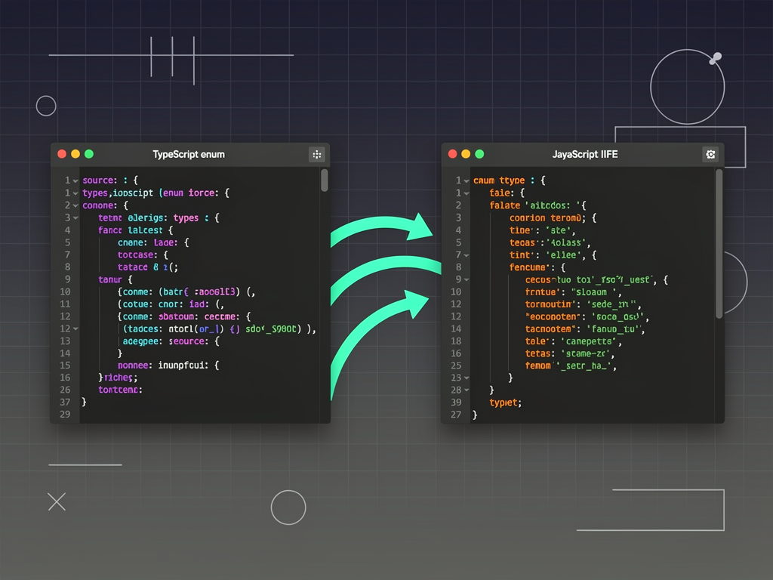Select the 'tale': 'canepetts'' line

coord(574,341)
